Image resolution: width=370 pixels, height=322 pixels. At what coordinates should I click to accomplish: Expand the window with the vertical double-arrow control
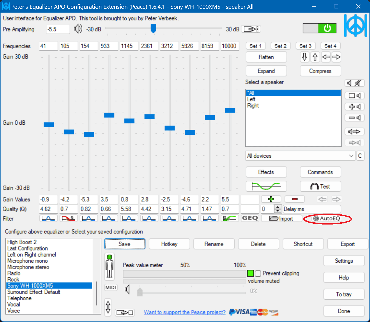[x=108, y=307]
